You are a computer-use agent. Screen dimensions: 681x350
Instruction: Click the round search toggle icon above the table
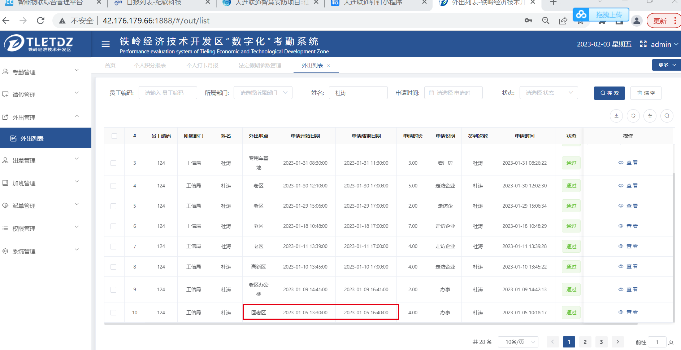(667, 116)
